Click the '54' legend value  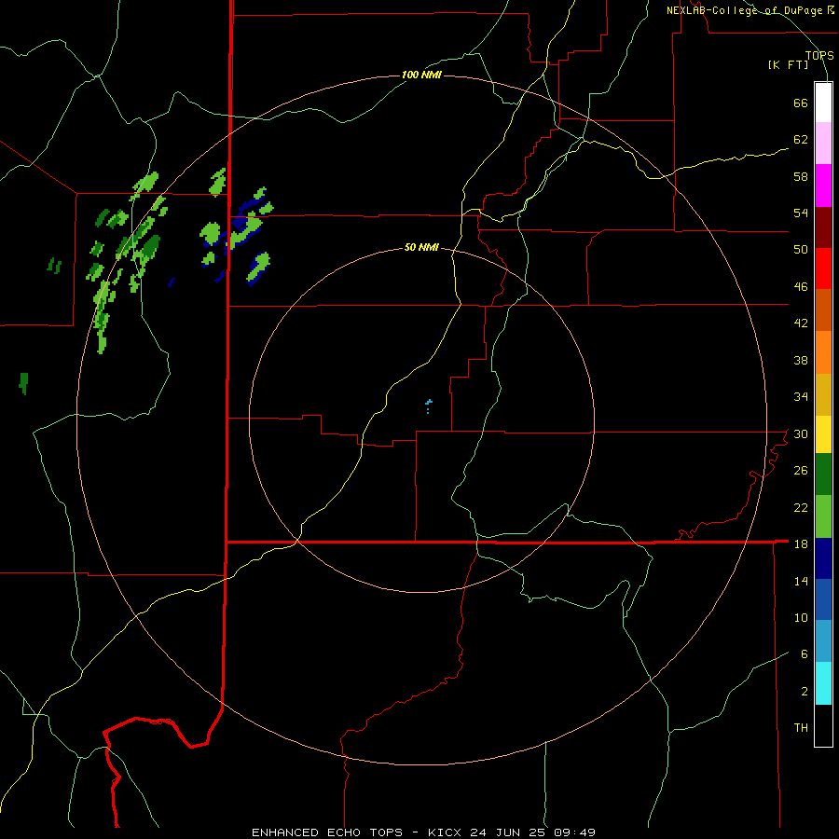[801, 213]
